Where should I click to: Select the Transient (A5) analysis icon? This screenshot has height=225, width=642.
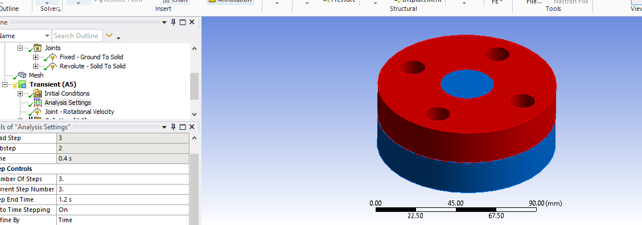click(23, 84)
